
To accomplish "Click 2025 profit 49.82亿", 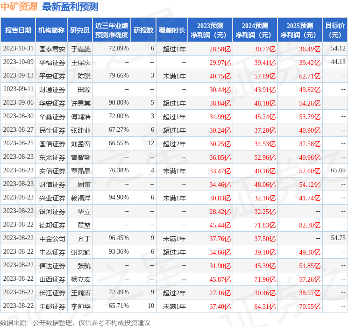I will click(x=310, y=90).
